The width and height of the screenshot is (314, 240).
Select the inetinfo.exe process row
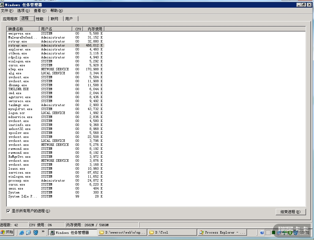[x=55, y=125]
